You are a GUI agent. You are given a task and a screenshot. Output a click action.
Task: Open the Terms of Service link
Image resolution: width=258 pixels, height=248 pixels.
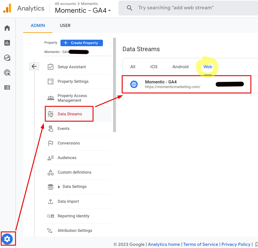click(x=201, y=244)
